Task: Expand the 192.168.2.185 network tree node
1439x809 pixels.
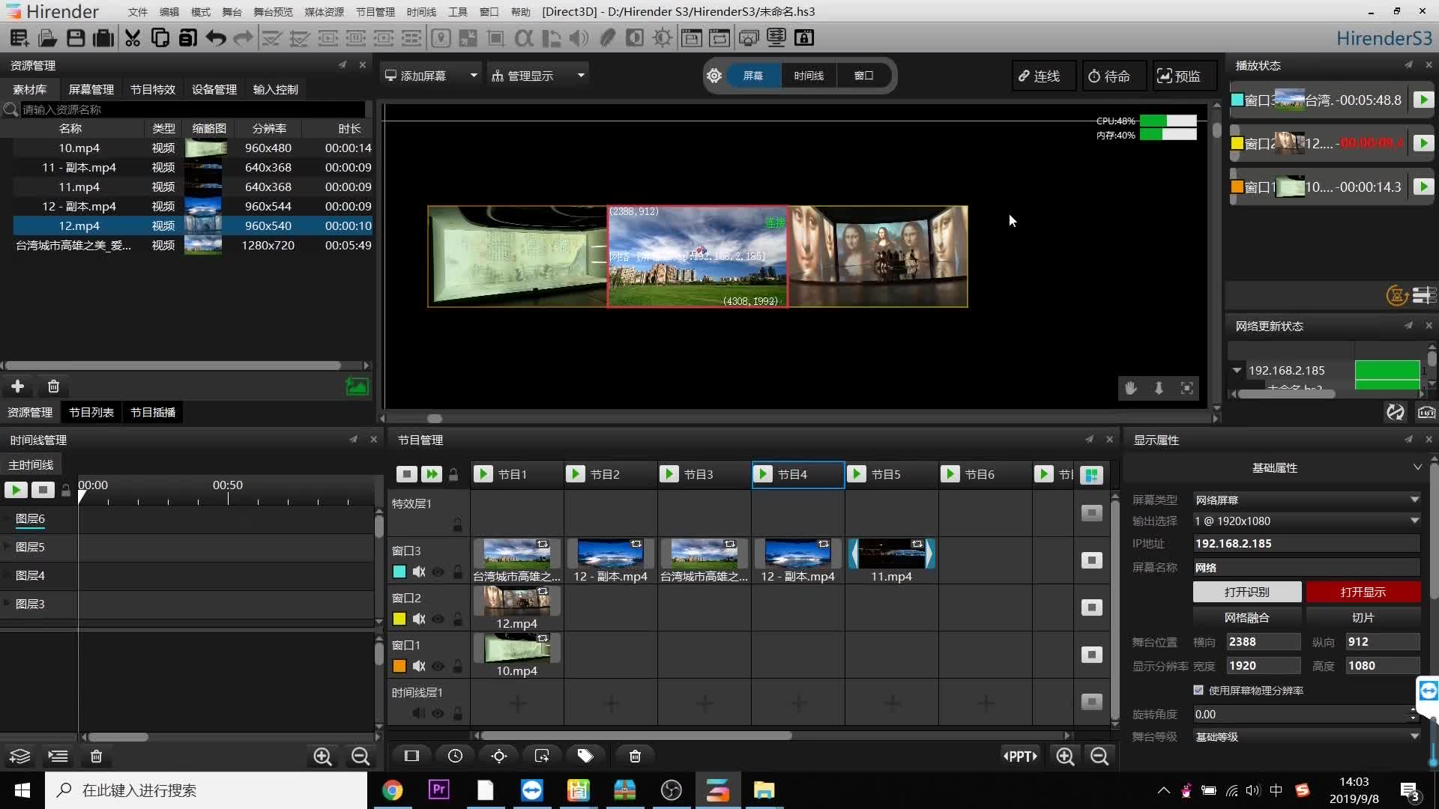Action: 1237,370
